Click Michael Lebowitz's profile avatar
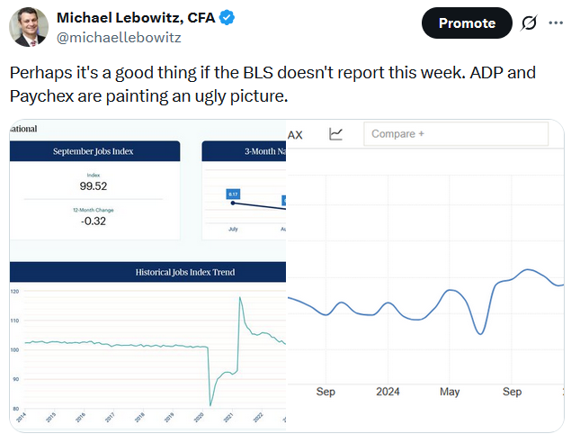Image resolution: width=580 pixels, height=443 pixels. pos(29,26)
